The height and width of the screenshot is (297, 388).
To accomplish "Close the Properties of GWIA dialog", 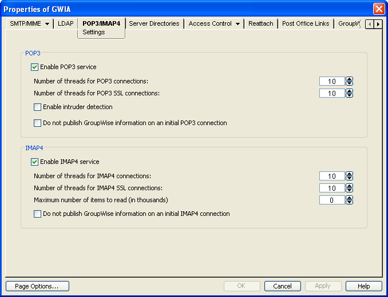I will (379, 9).
